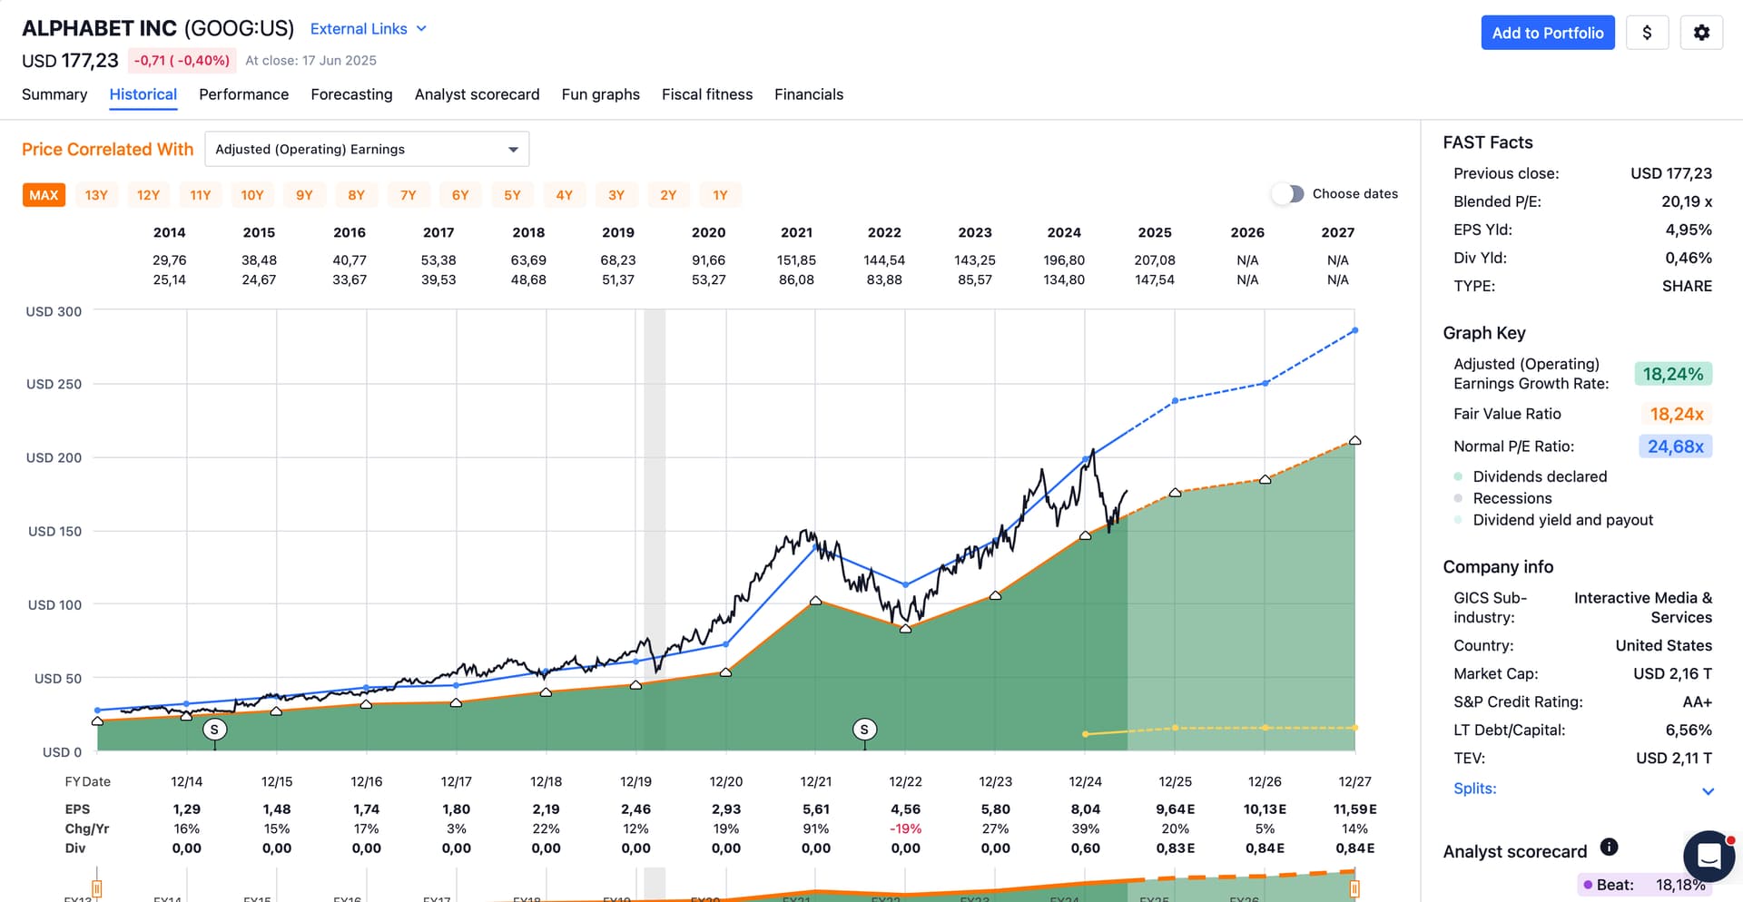
Task: Set range to 8Y
Action: point(356,195)
